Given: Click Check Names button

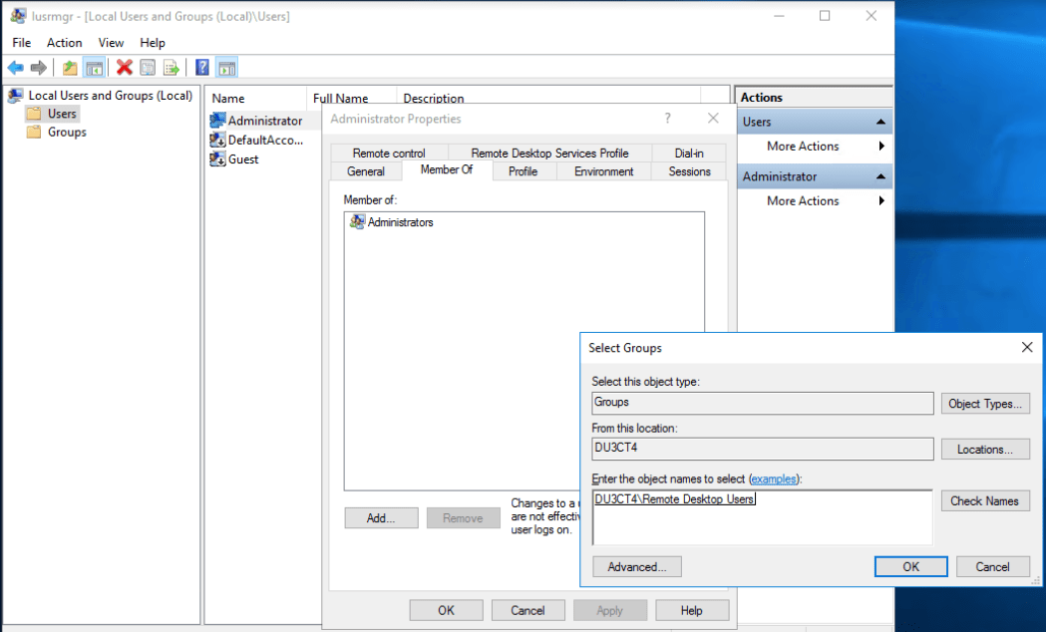Looking at the screenshot, I should pyautogui.click(x=984, y=501).
